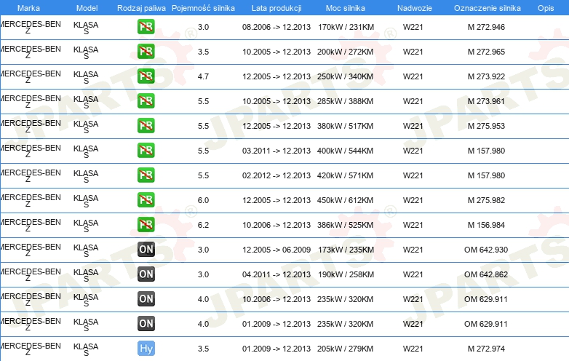Click the ON diesel icon in the OM 642.862 row
This screenshot has height=361, width=569.
(146, 274)
